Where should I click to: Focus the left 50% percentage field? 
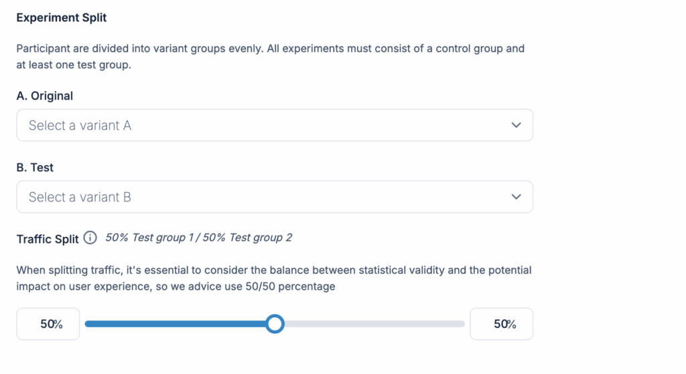pyautogui.click(x=48, y=324)
